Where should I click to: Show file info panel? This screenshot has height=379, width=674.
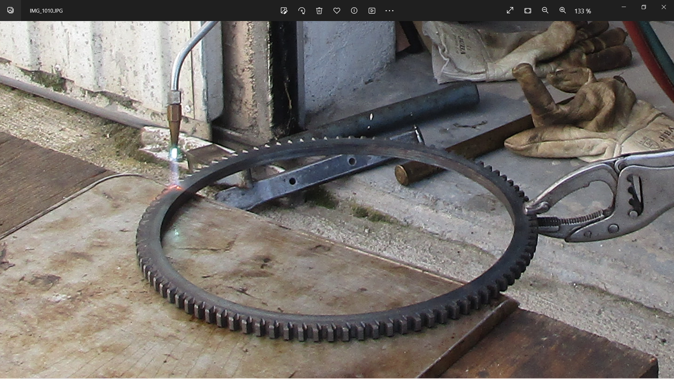click(x=354, y=11)
